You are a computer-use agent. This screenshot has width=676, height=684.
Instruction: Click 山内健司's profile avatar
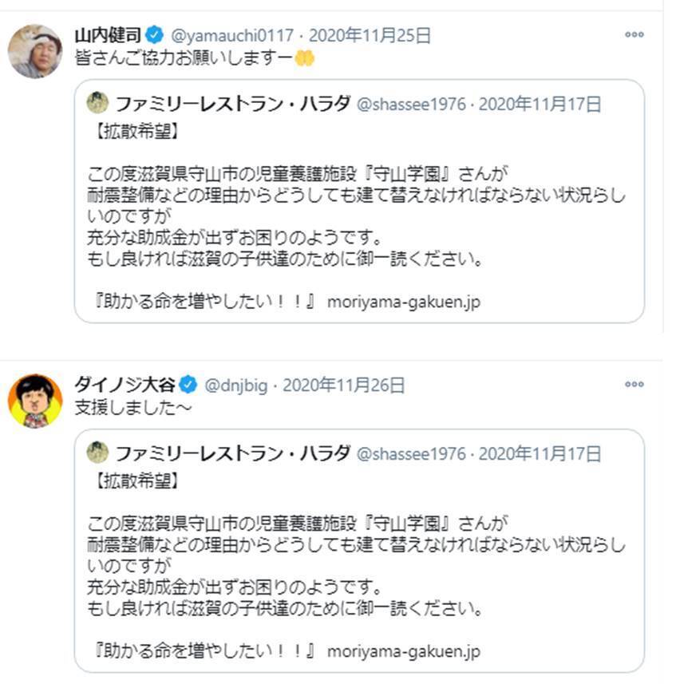pos(35,51)
